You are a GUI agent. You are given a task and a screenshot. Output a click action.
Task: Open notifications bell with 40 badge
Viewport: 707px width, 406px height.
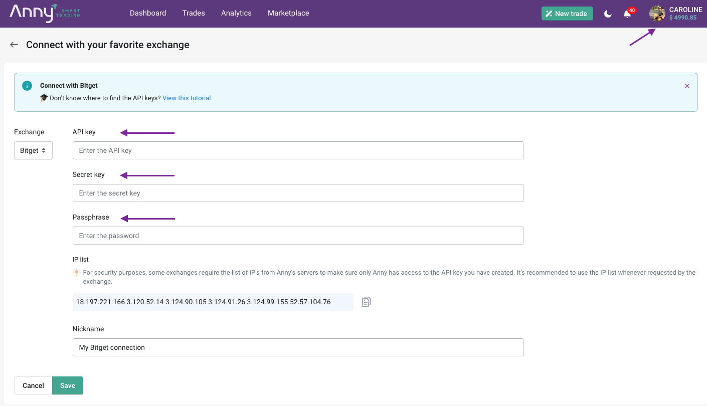pyautogui.click(x=627, y=14)
